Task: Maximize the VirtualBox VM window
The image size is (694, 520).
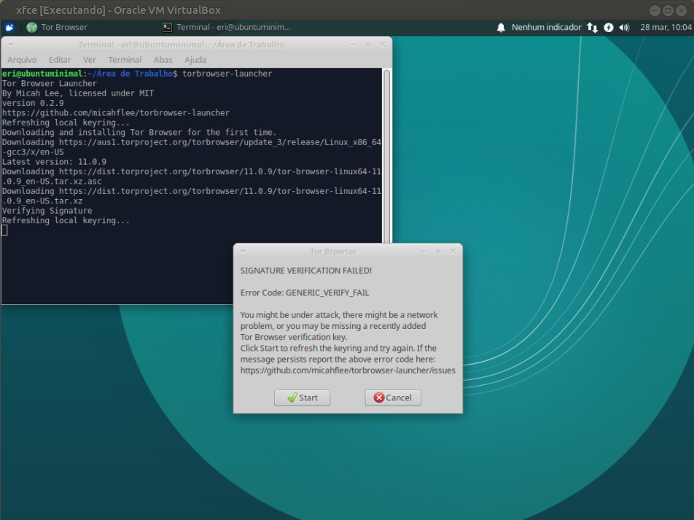Action: 668,10
